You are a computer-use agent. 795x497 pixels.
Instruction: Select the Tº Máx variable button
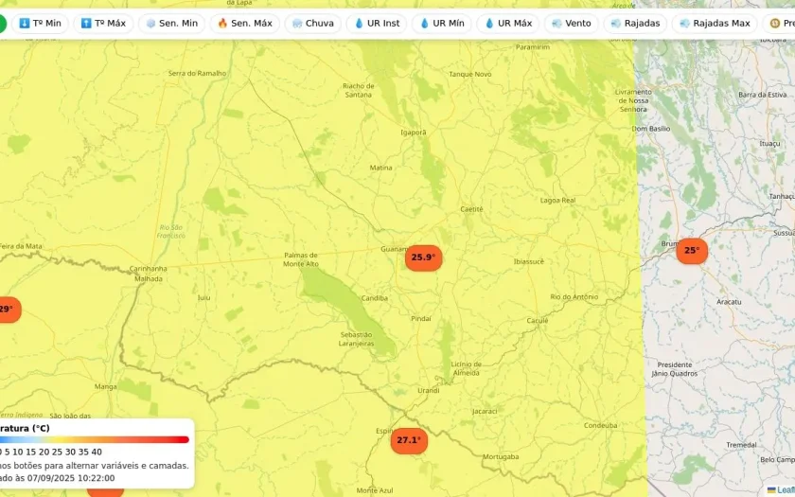[103, 24]
